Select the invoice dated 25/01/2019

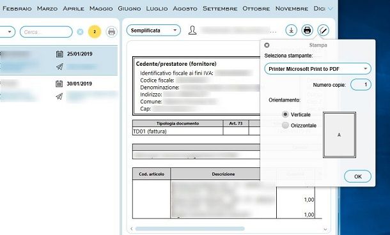59,60
